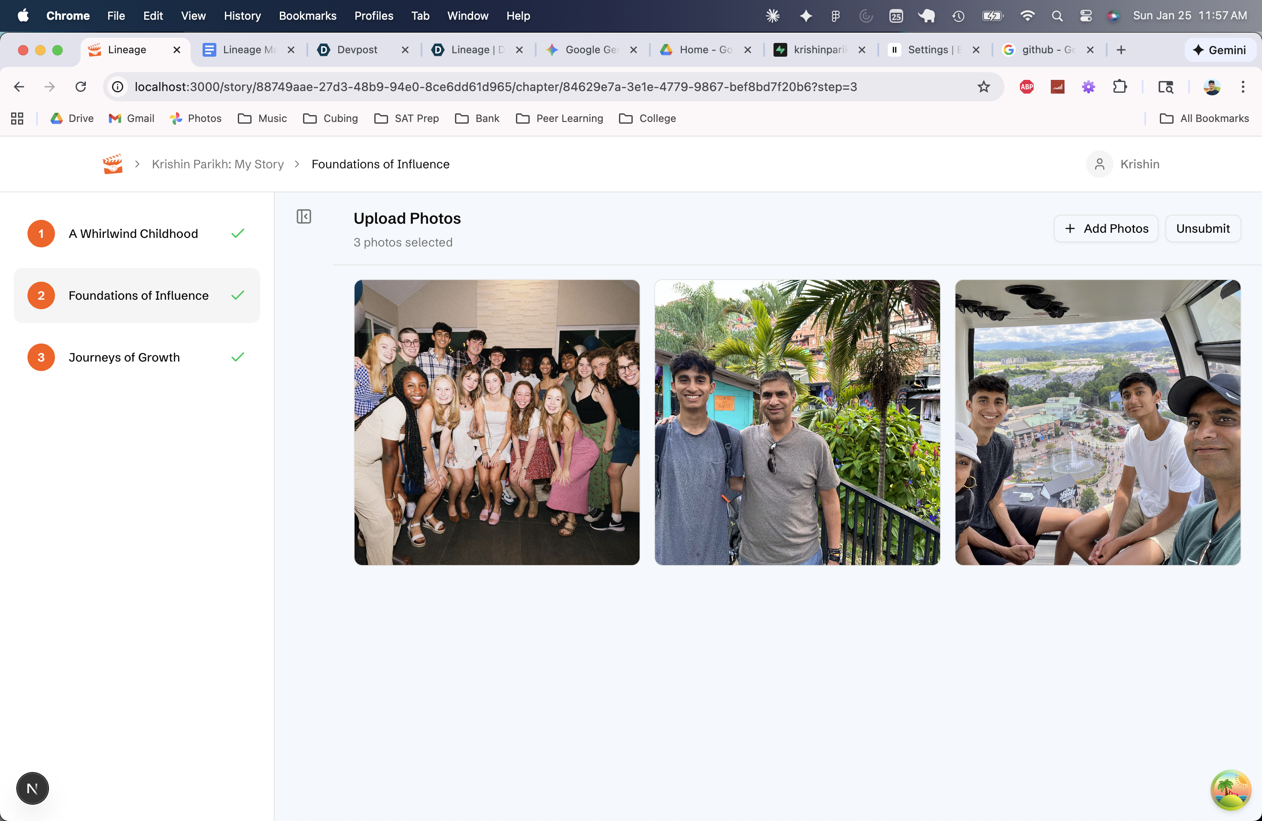1262x821 pixels.
Task: Open the AdBlock Plus extension icon
Action: 1027,86
